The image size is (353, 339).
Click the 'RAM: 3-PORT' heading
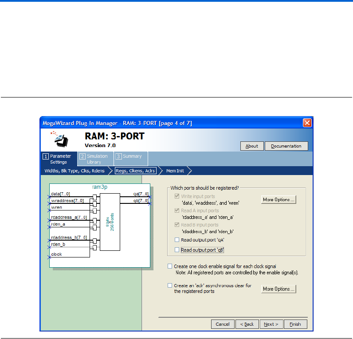point(114,136)
